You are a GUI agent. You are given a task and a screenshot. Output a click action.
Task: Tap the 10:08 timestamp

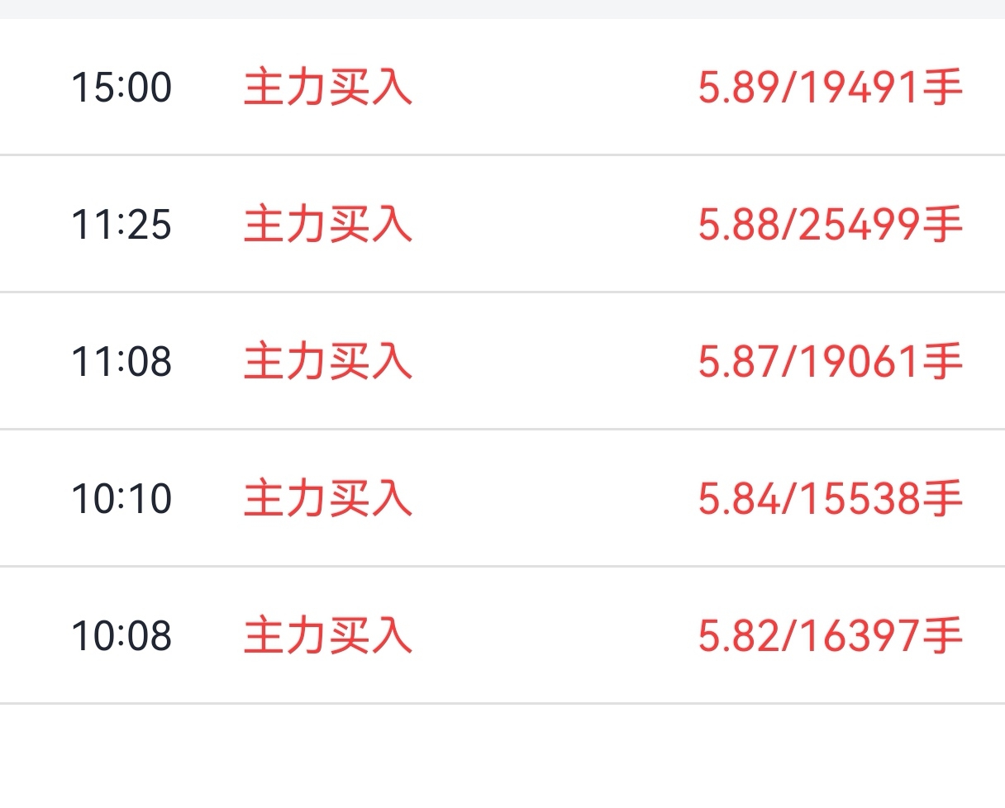(121, 636)
